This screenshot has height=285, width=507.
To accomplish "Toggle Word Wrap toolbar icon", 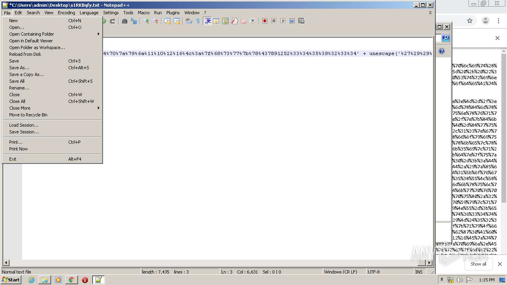I will [x=189, y=21].
